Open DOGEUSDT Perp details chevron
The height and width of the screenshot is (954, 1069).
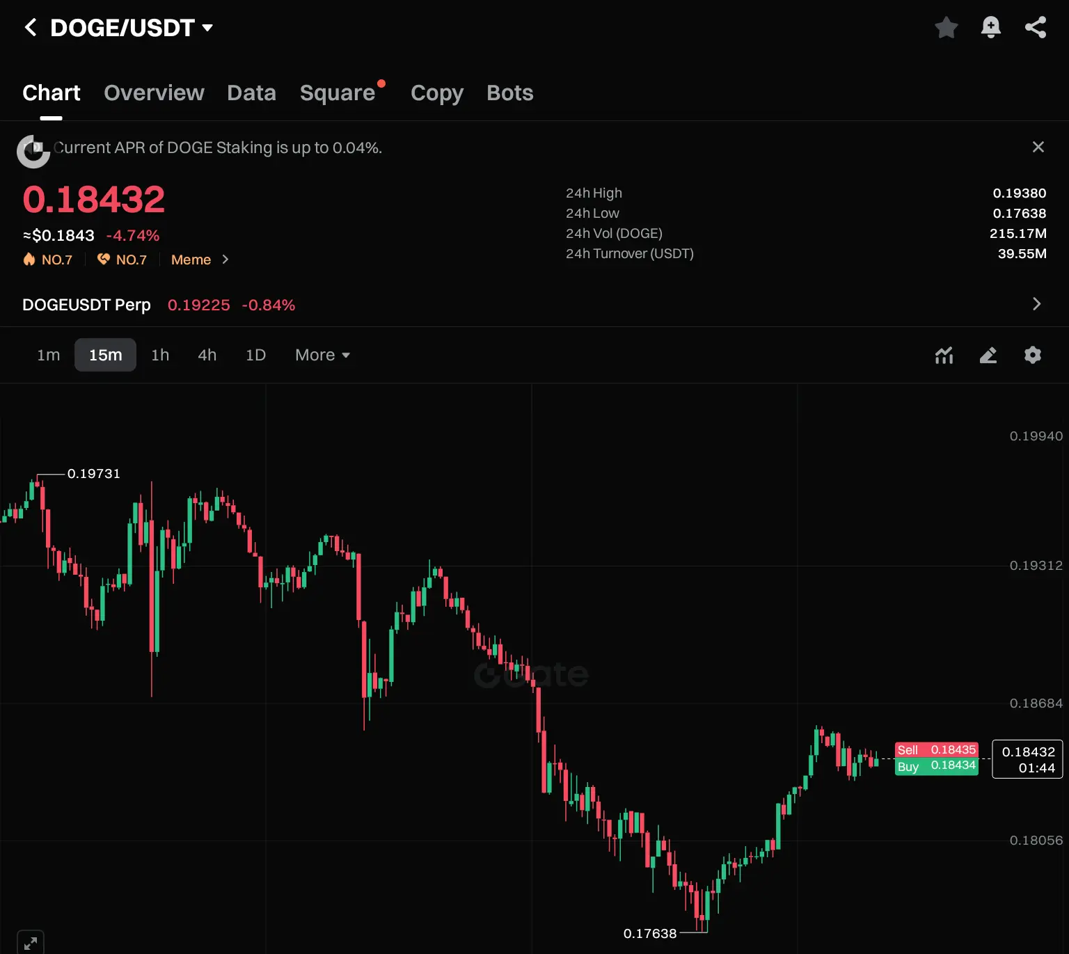(1037, 304)
